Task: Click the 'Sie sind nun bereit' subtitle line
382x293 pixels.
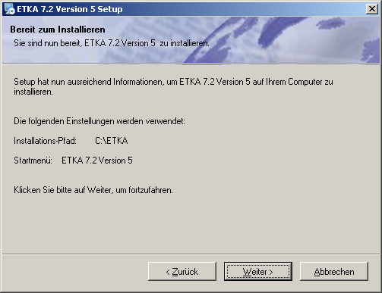Action: (112, 43)
